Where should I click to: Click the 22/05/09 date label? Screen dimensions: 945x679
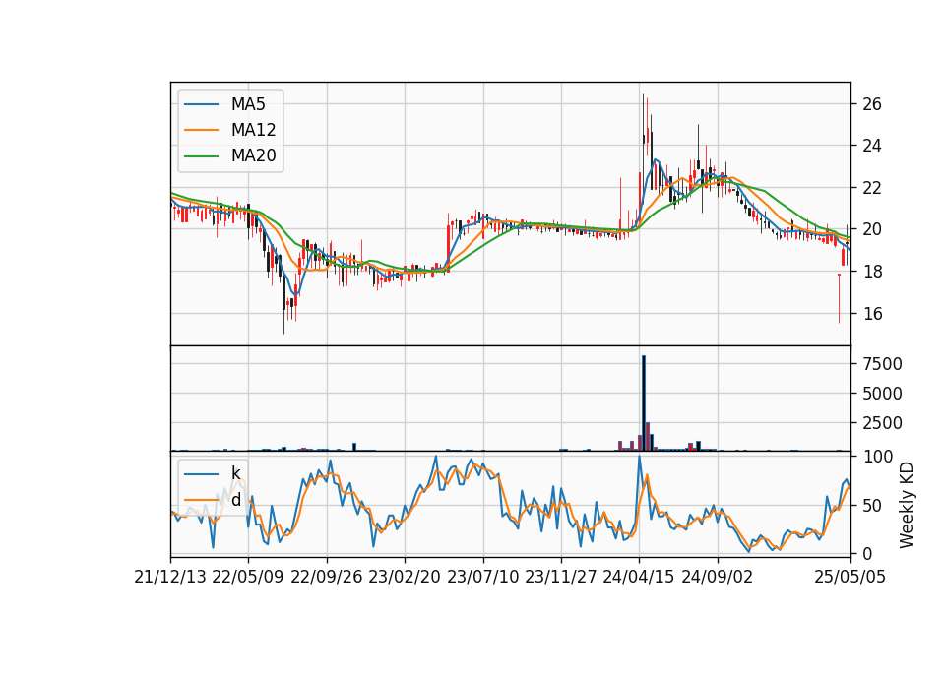(x=248, y=578)
